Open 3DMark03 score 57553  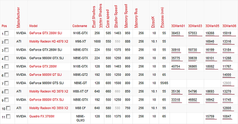pyautogui.click(x=193, y=33)
